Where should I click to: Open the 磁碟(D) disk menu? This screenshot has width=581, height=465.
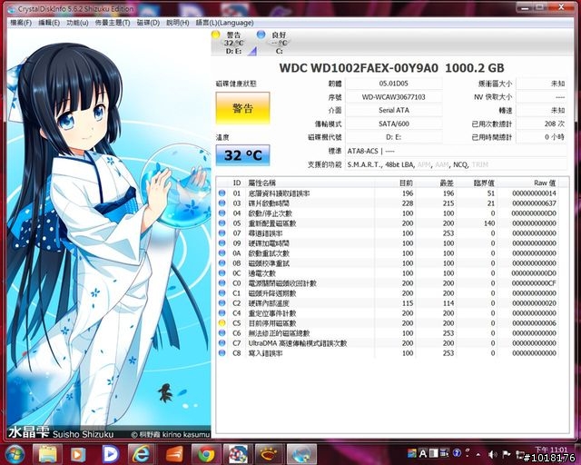point(148,23)
